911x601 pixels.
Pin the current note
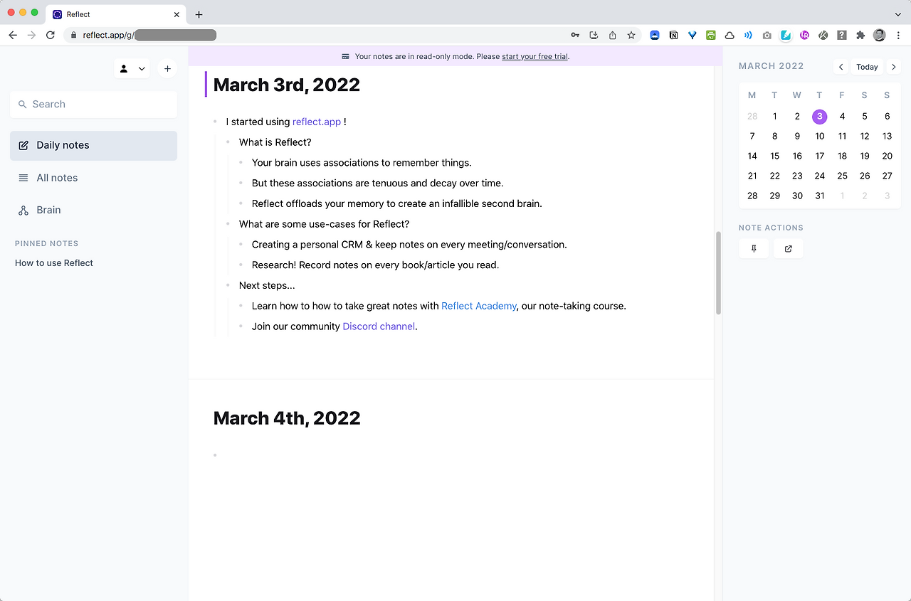coord(754,249)
